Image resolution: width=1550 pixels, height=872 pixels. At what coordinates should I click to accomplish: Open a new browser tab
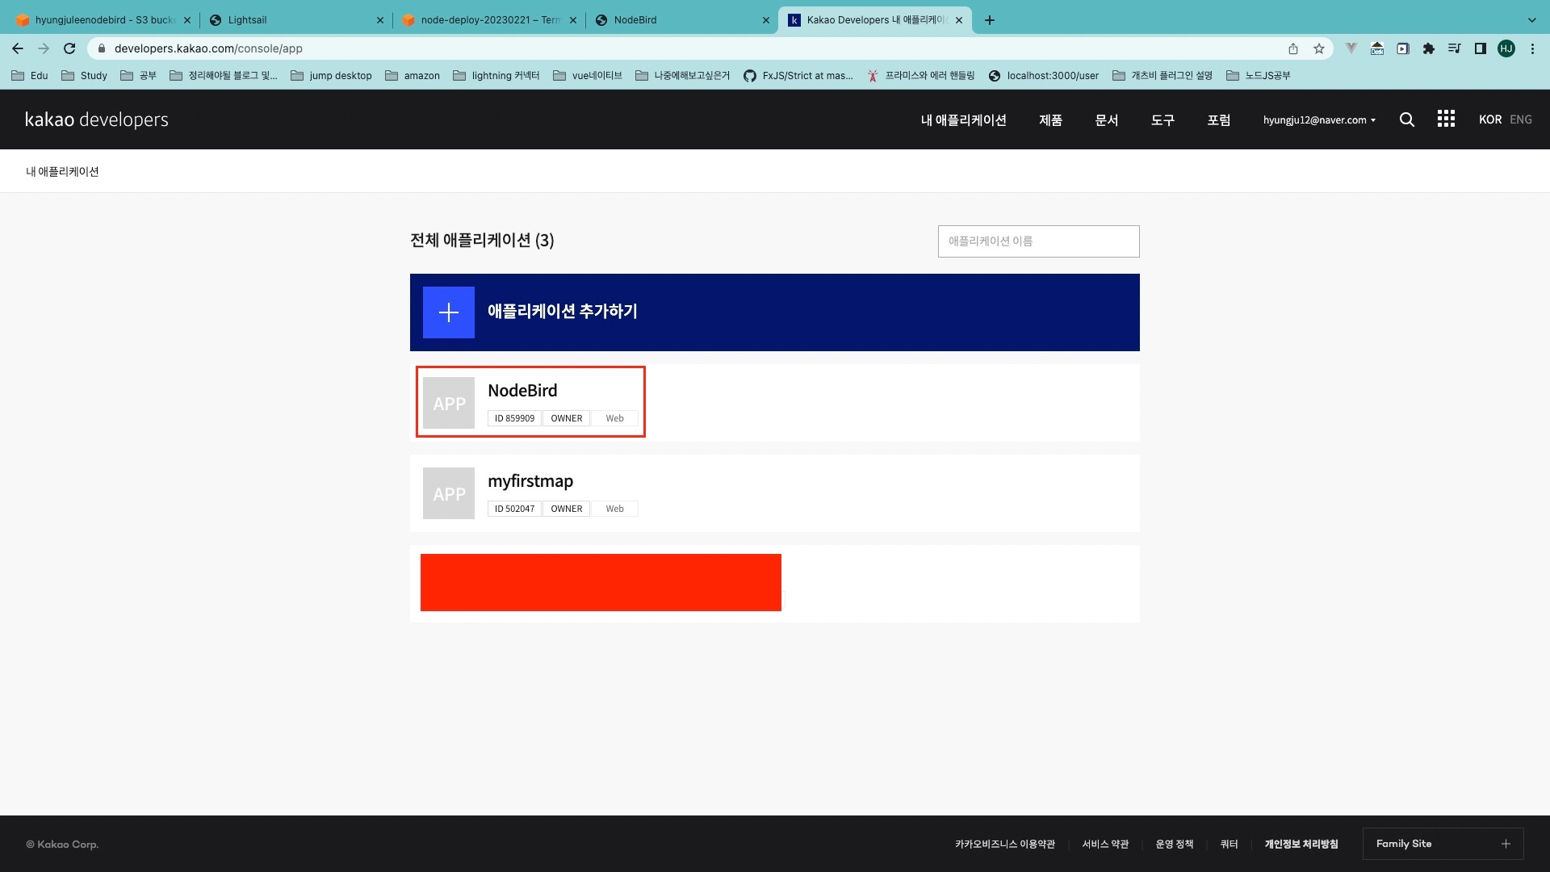990,20
